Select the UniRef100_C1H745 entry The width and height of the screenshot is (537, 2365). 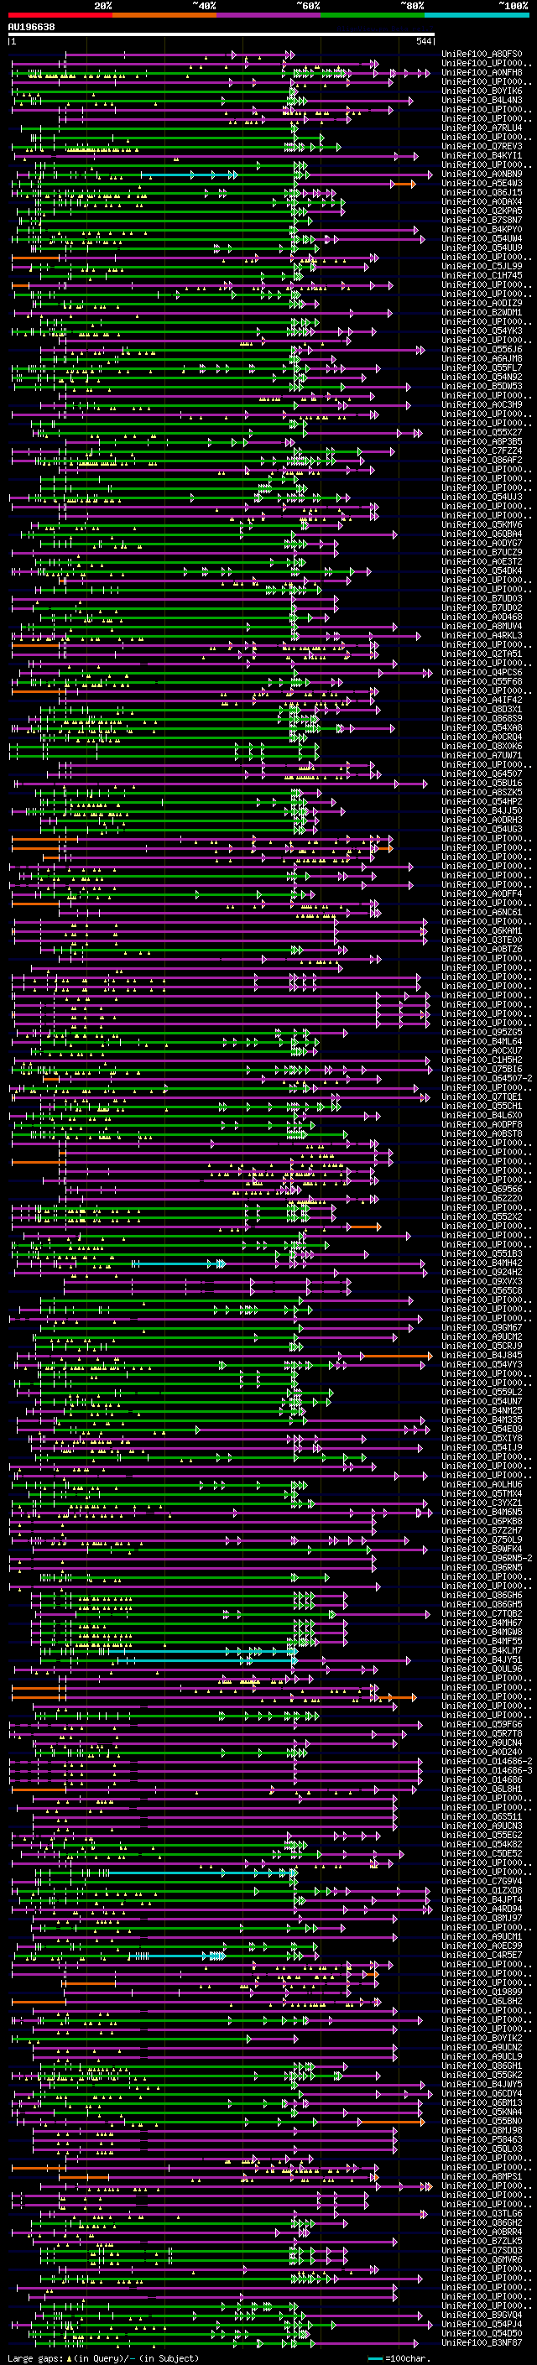[x=482, y=275]
